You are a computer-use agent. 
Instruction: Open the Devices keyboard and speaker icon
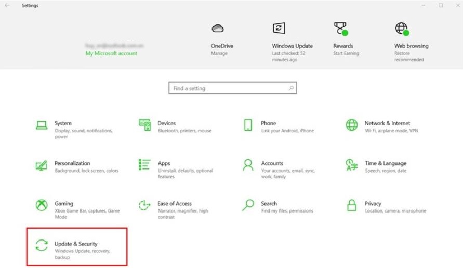point(144,125)
